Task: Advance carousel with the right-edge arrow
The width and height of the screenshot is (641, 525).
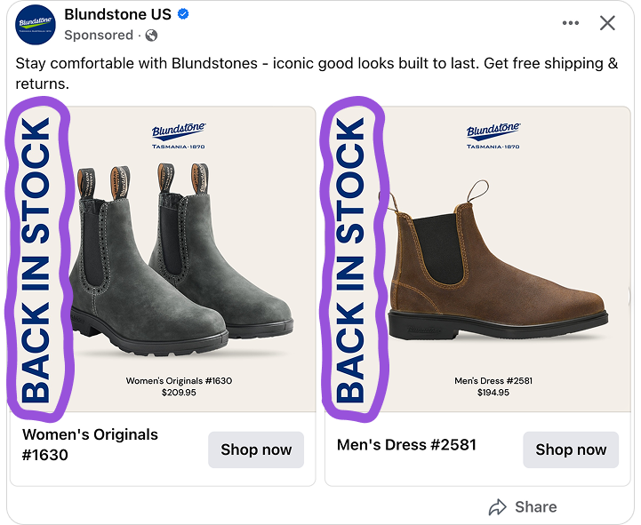Action: tap(629, 296)
